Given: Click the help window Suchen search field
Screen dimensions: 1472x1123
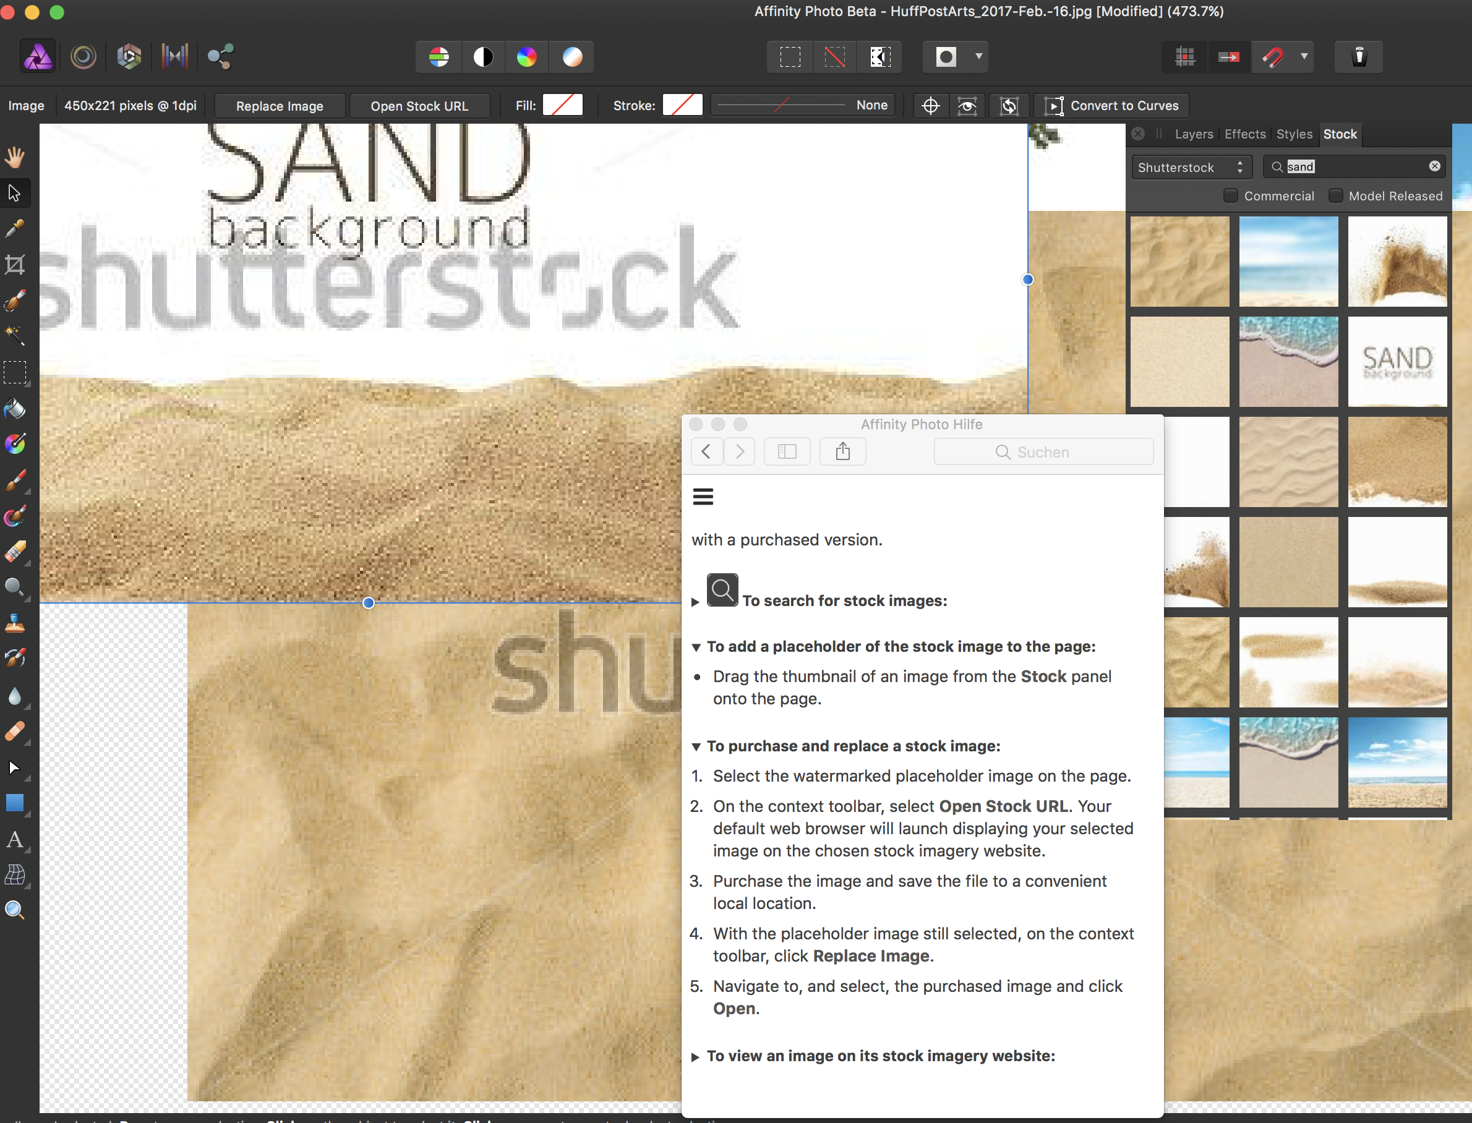Looking at the screenshot, I should click(x=1043, y=452).
